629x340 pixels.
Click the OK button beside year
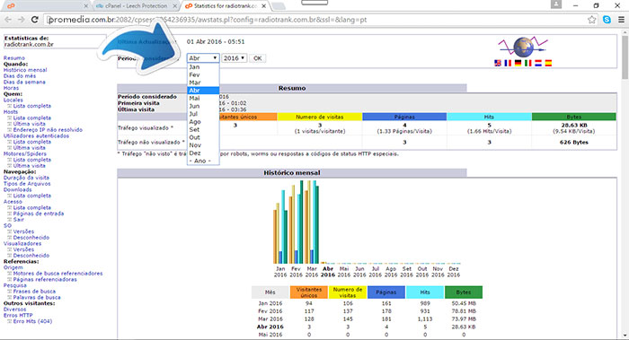[258, 58]
